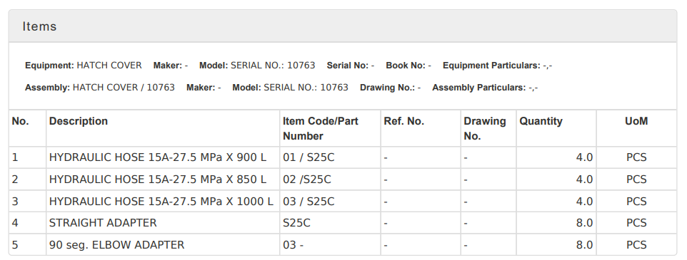Click the quantity 8.0 for STRAIGHT ADAPTER
The width and height of the screenshot is (687, 260).
(584, 223)
